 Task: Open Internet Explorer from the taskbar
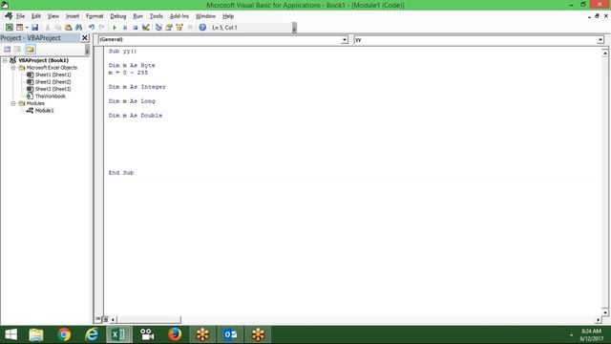coord(92,334)
